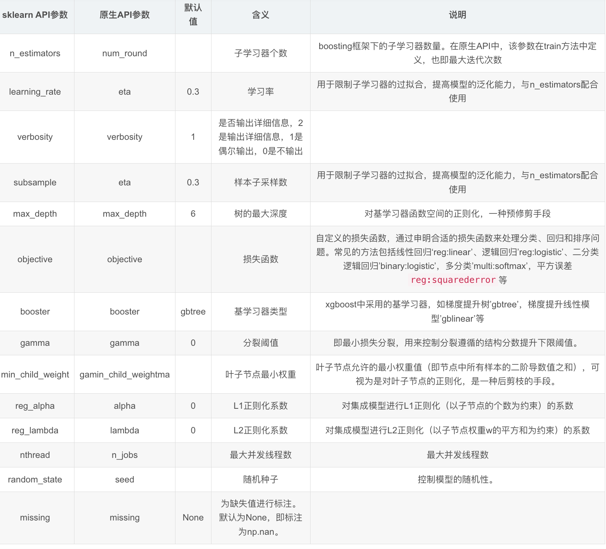Click the gbtree default value cell

tap(193, 311)
